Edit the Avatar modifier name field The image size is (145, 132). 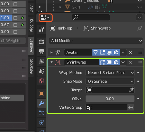78,52
